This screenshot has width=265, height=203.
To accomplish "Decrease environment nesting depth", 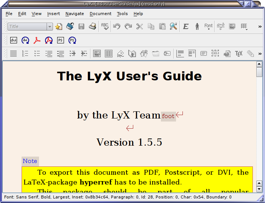I will pyautogui.click(x=84, y=54).
